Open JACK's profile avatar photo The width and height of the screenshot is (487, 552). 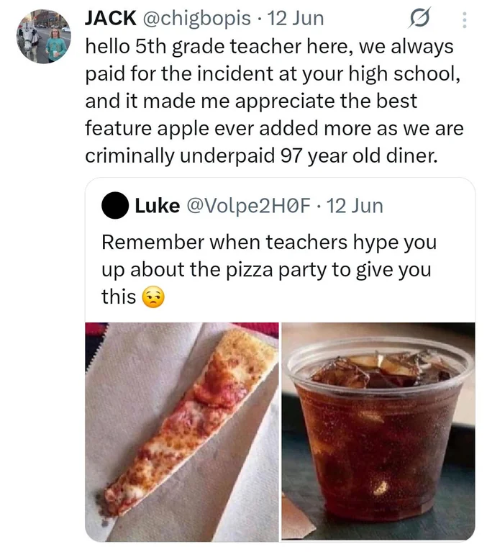tap(44, 36)
